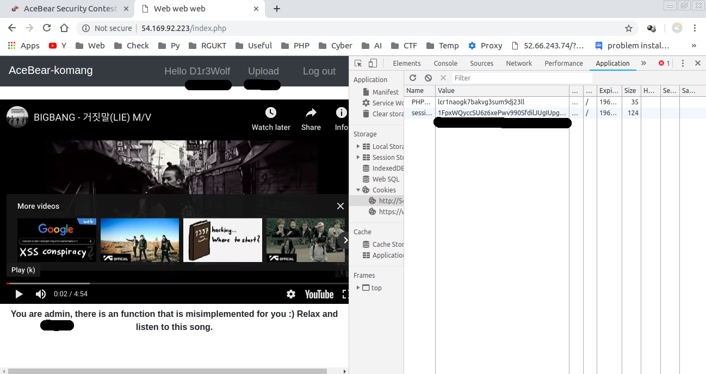Select the Service Workers sidebar item
706x374 pixels.
(382, 103)
